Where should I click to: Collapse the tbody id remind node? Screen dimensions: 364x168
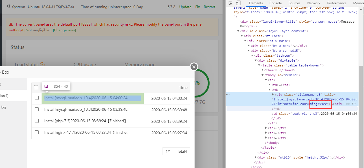[x=263, y=75]
